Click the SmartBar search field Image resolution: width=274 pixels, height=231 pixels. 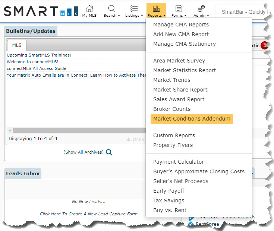[x=243, y=12]
